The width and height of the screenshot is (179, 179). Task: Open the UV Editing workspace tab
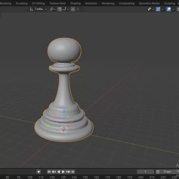(38, 3)
